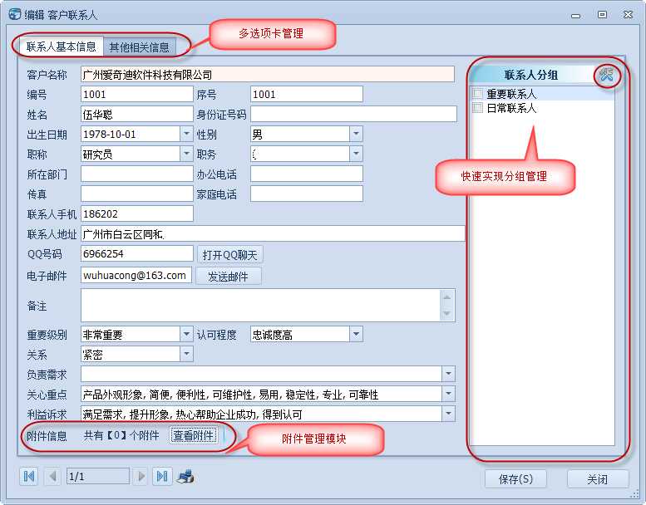The image size is (646, 505).
Task: Go to next record arrow
Action: pos(141,476)
